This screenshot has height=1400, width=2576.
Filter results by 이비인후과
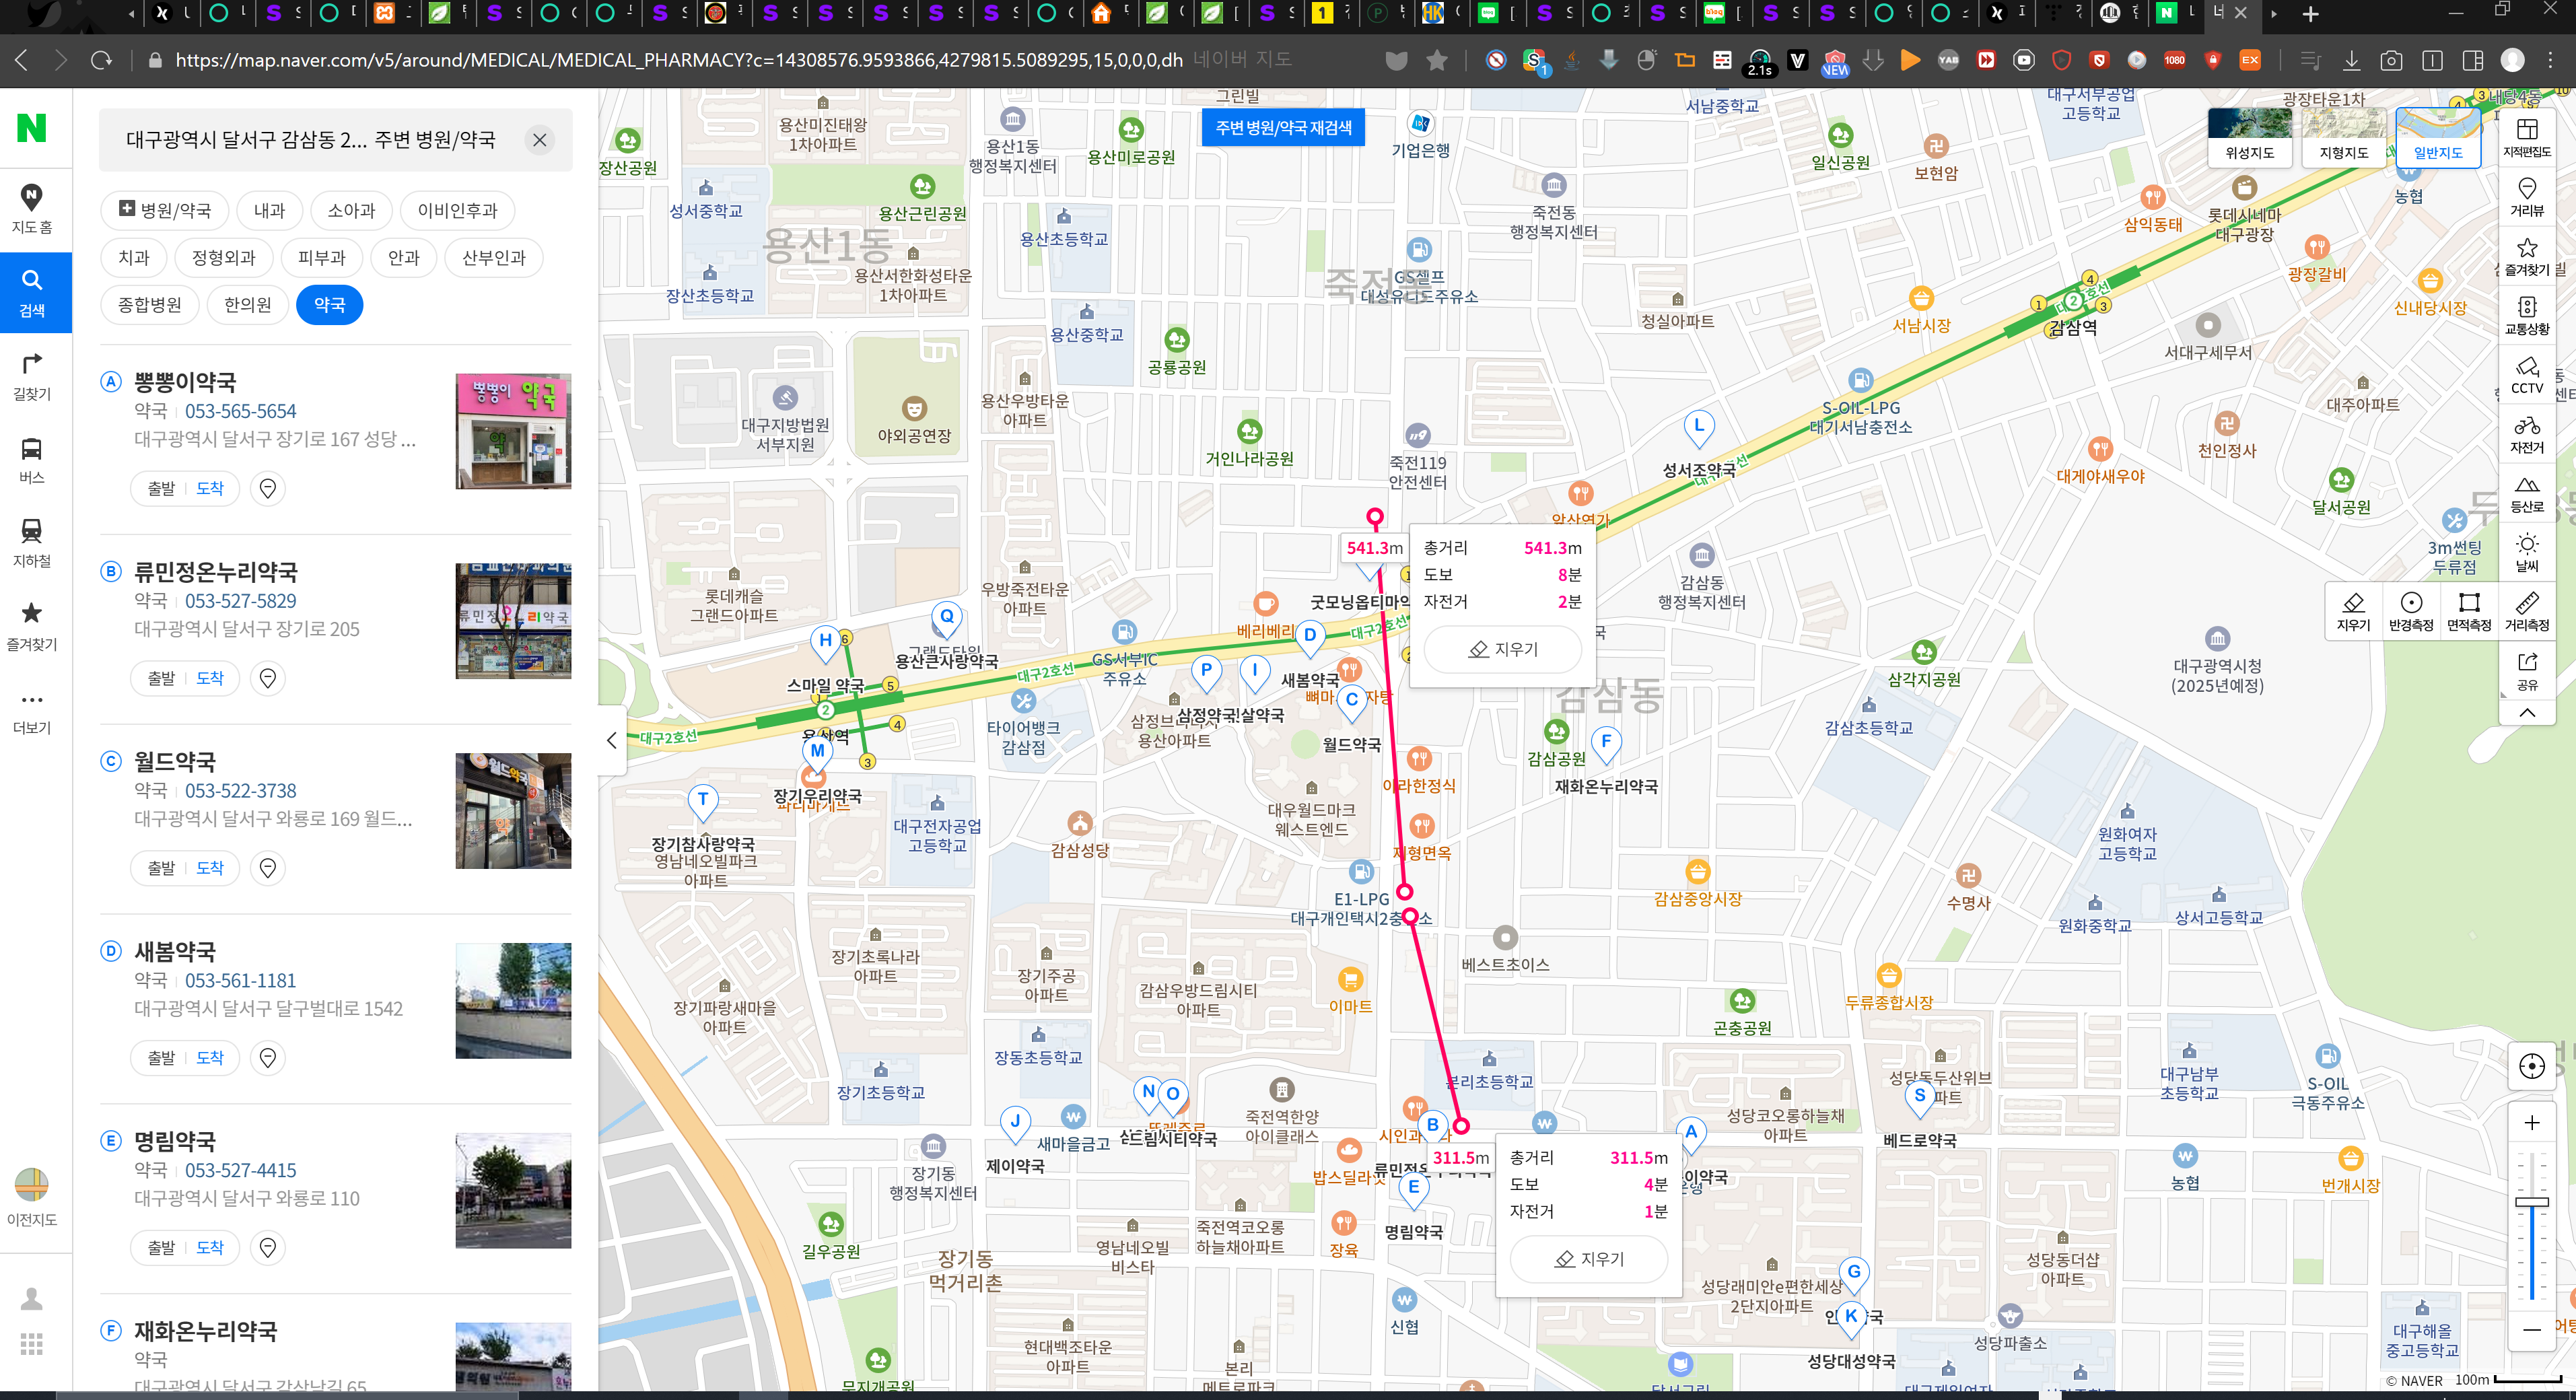coord(457,210)
